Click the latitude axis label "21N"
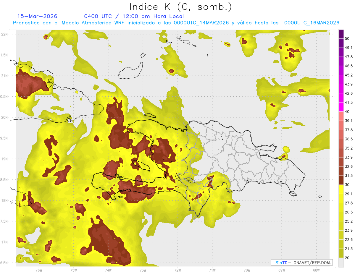 (4, 76)
